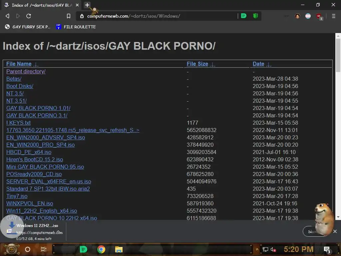Screen dimensions: 341x256
Task: Open the notification center icon
Action: (x=327, y=250)
